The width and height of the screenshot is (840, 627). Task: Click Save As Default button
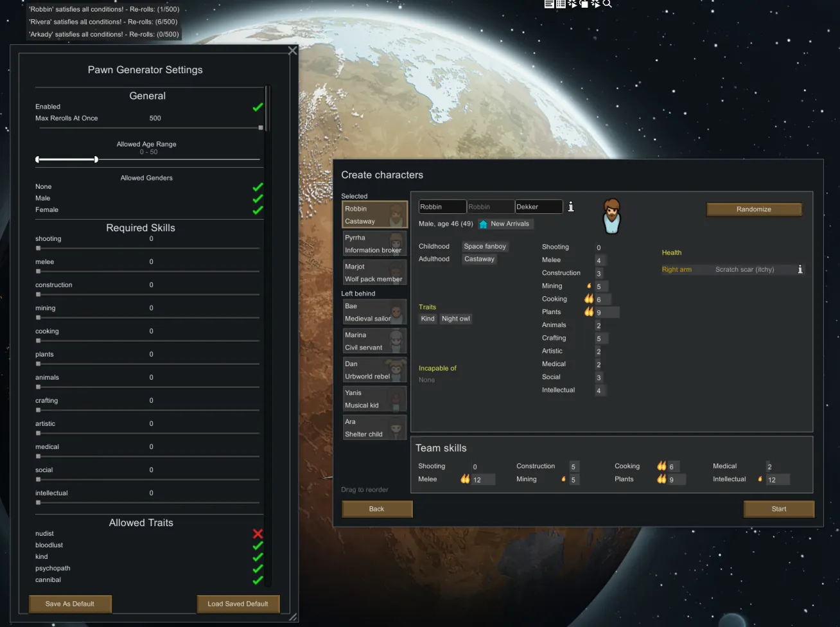coord(70,604)
